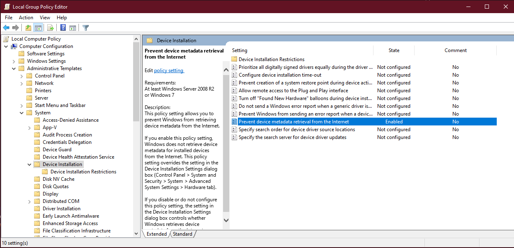Switch to the Extended tab
The height and width of the screenshot is (248, 514).
157,234
